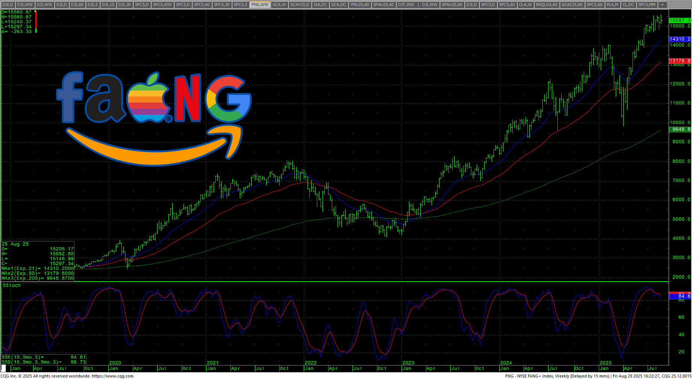Click the delta -263.33 value
Screen dimensions: 692x379
tap(17, 32)
